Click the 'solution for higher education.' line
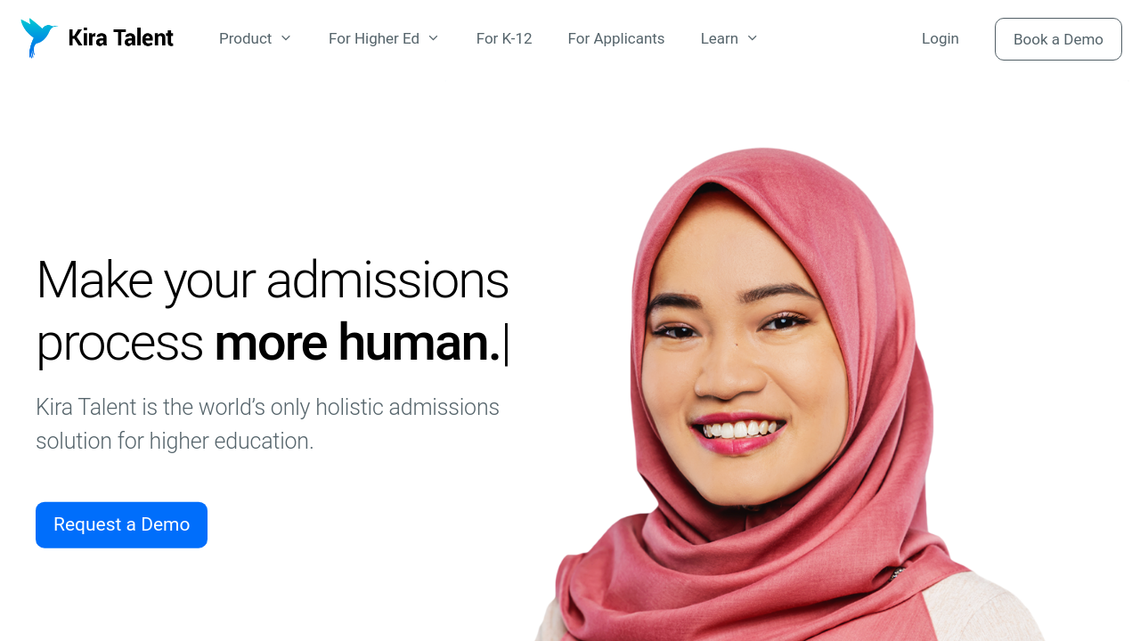Viewport: 1140px width, 641px height. [175, 441]
